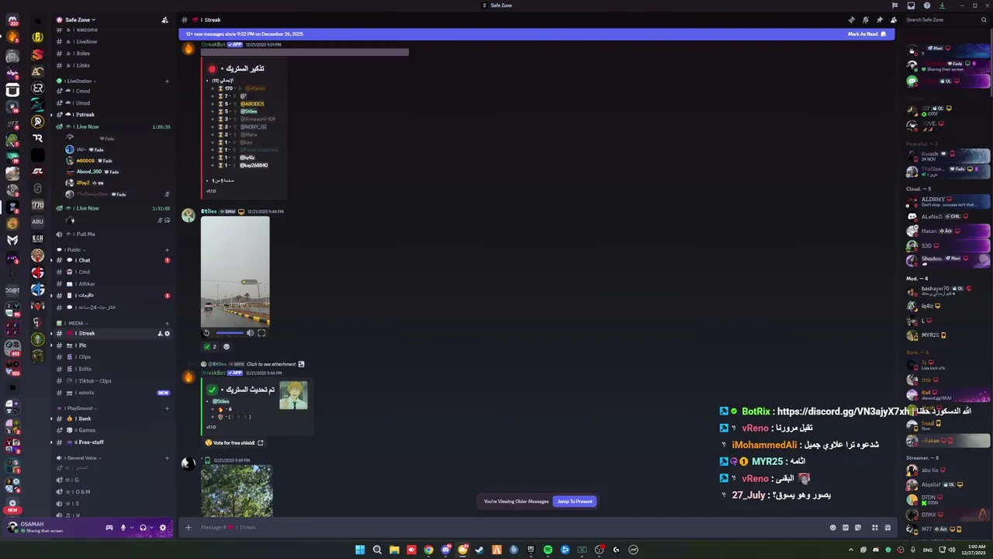Viewport: 993px width, 559px height.
Task: Add a reaction beside checkmark reaction
Action: pos(227,346)
